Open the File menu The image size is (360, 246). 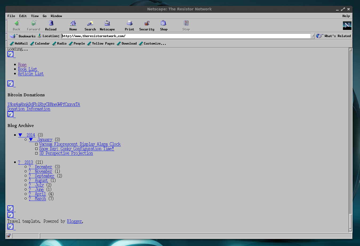point(11,16)
